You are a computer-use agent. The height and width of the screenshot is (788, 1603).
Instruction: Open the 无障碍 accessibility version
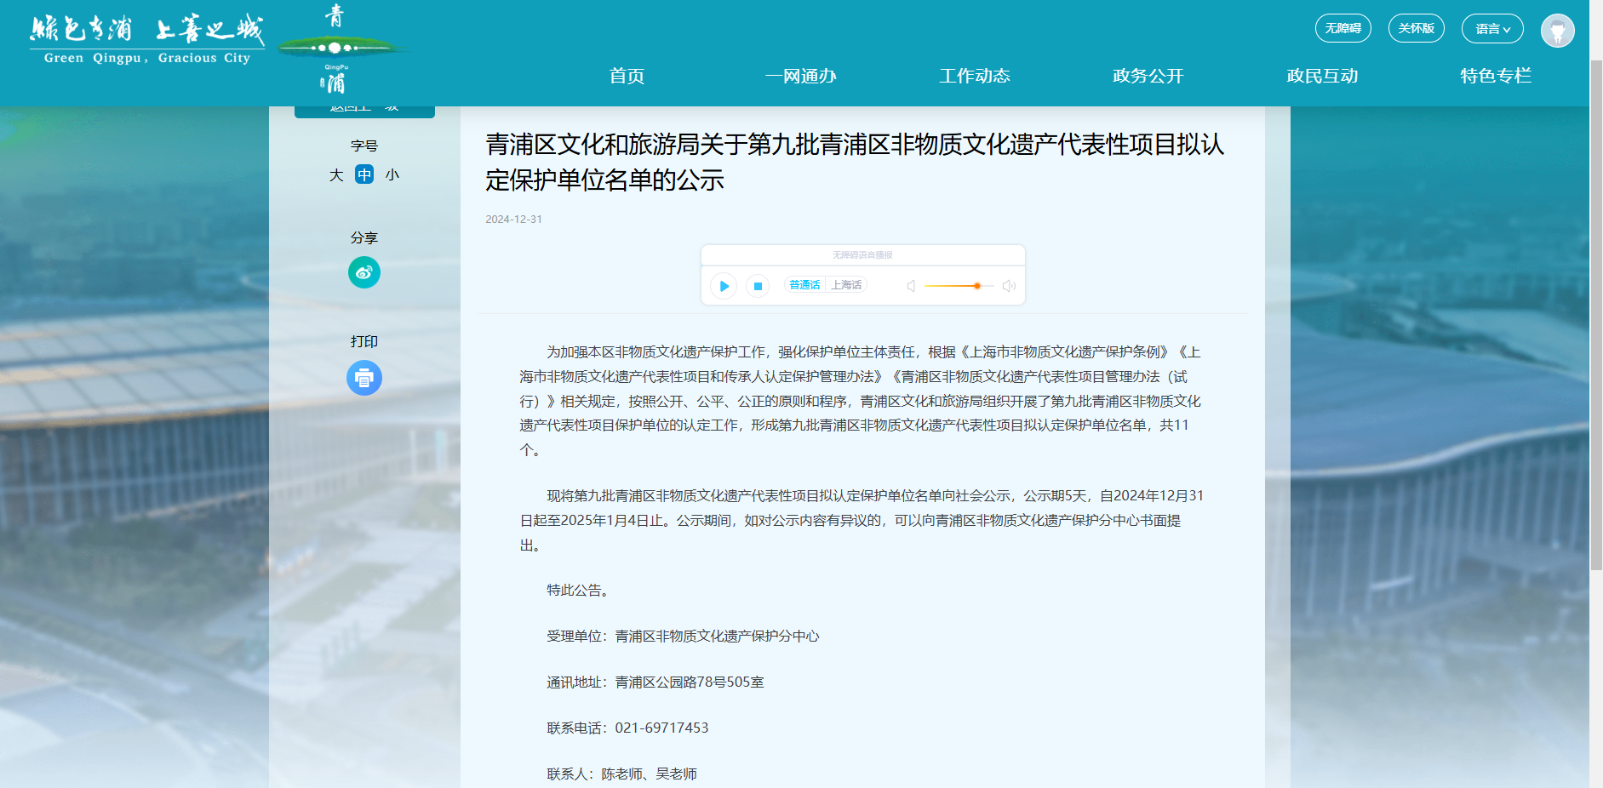click(x=1343, y=28)
